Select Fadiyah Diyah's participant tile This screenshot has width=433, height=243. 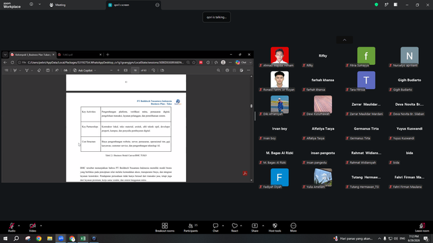279,178
